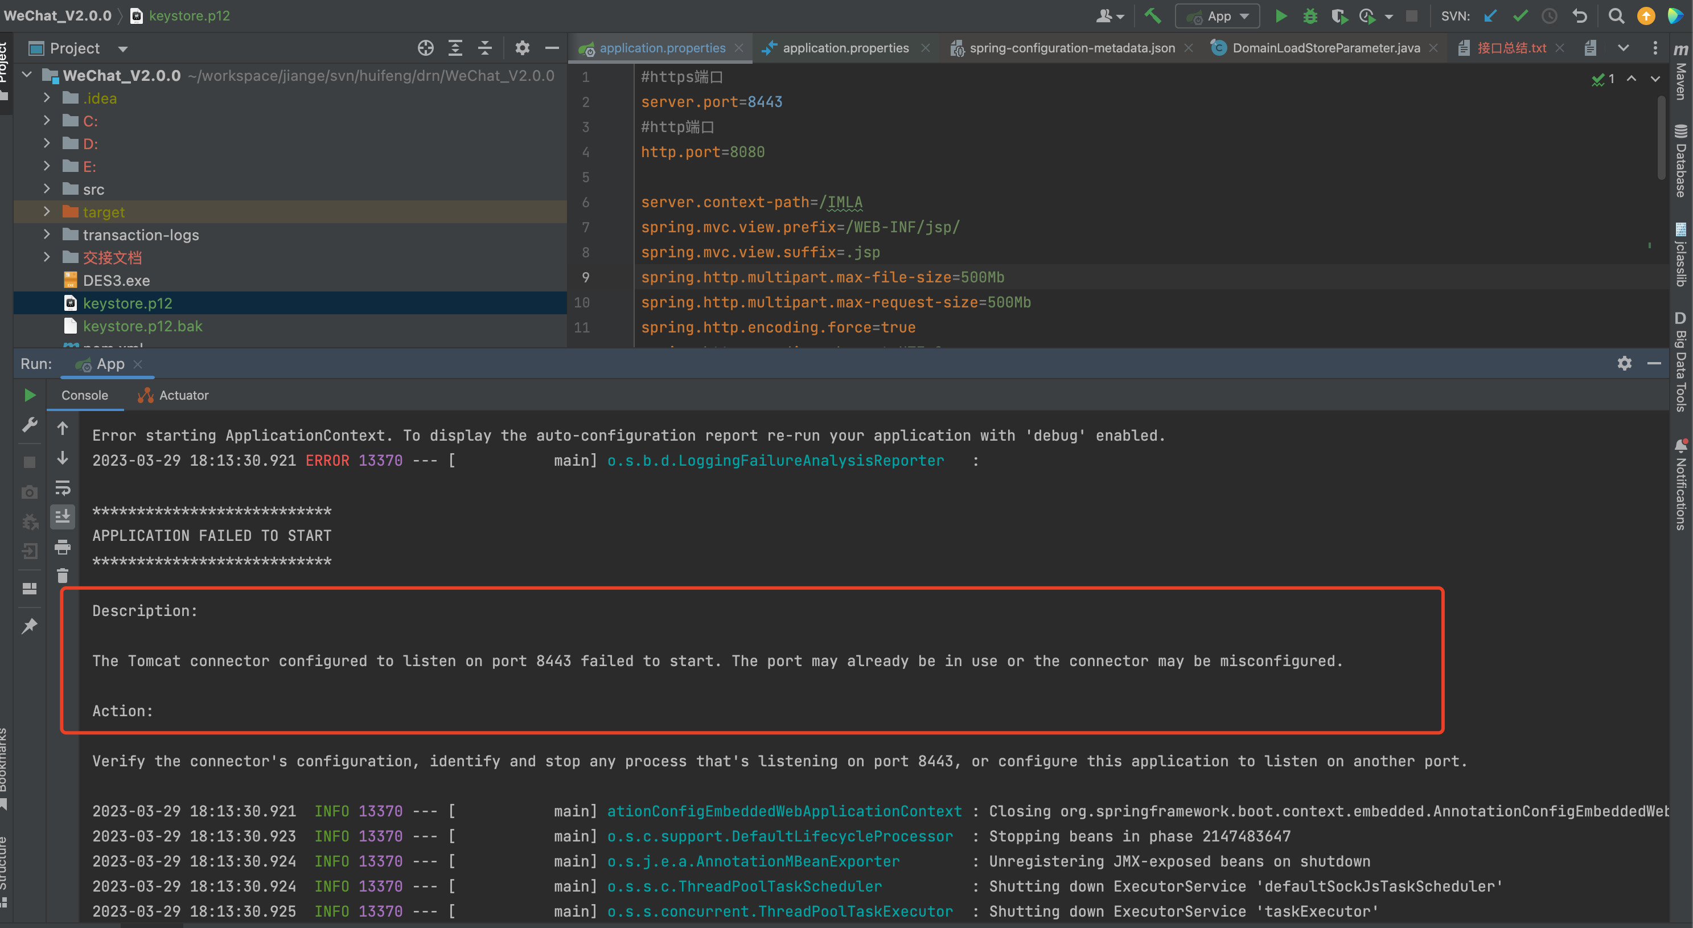
Task: Select keystore.p12.bak file in project tree
Action: click(142, 326)
